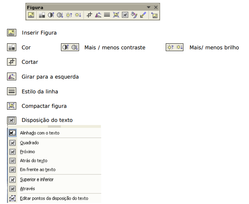249x204 pixels.
Task: Click Insert Picture icon in Figura toolbar
Action: [31, 15]
